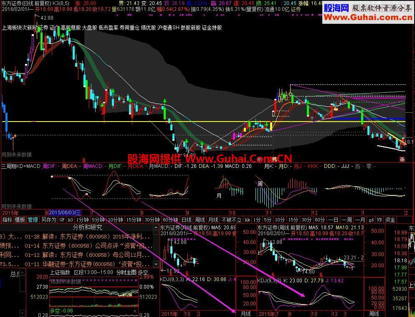This screenshot has height=317, width=415.
Task: Switch to the 5分钟 period tab
Action: (99, 219)
